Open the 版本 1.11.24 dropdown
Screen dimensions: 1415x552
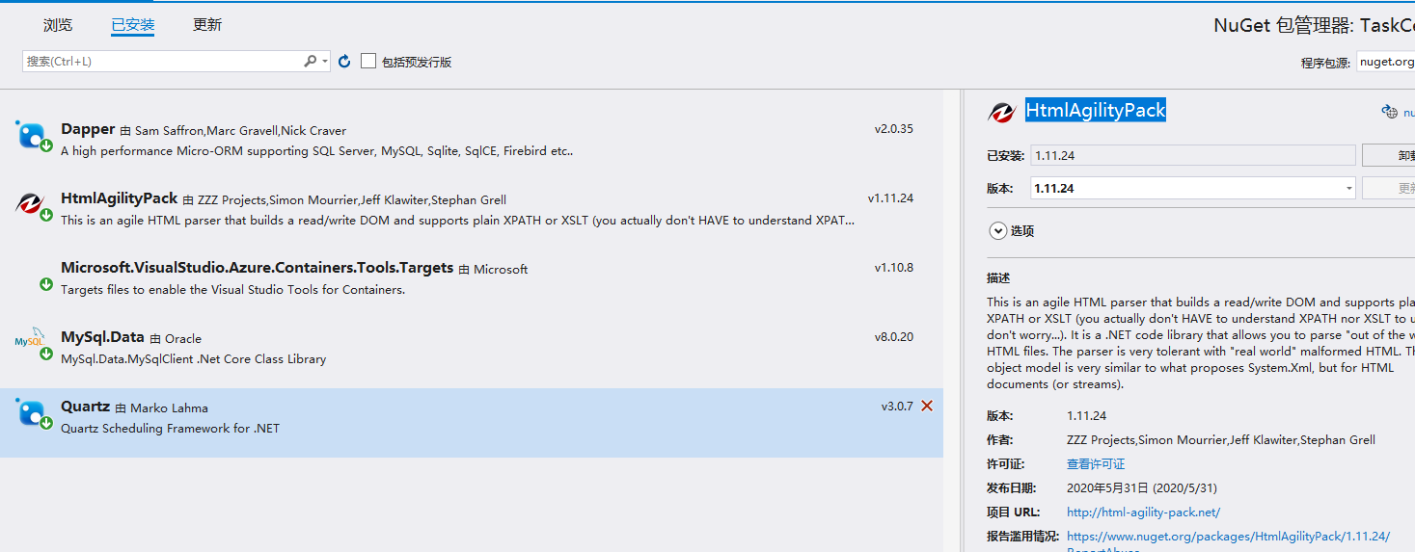tap(1193, 188)
